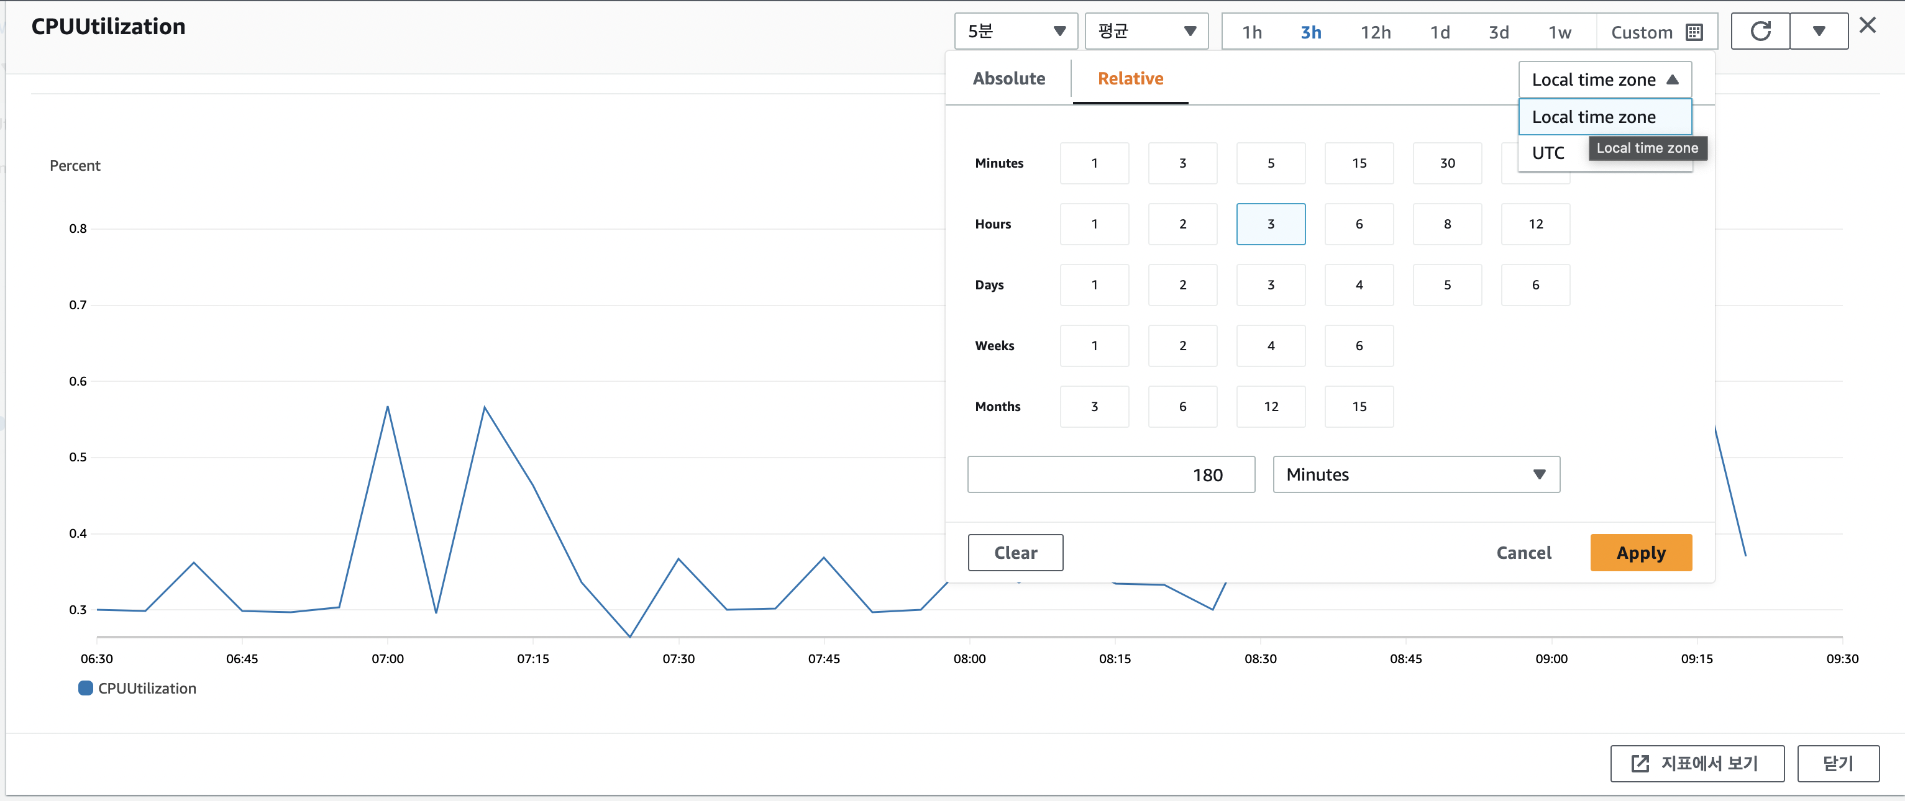The width and height of the screenshot is (1905, 801).
Task: Collapse the Local time zone selector
Action: tap(1604, 80)
